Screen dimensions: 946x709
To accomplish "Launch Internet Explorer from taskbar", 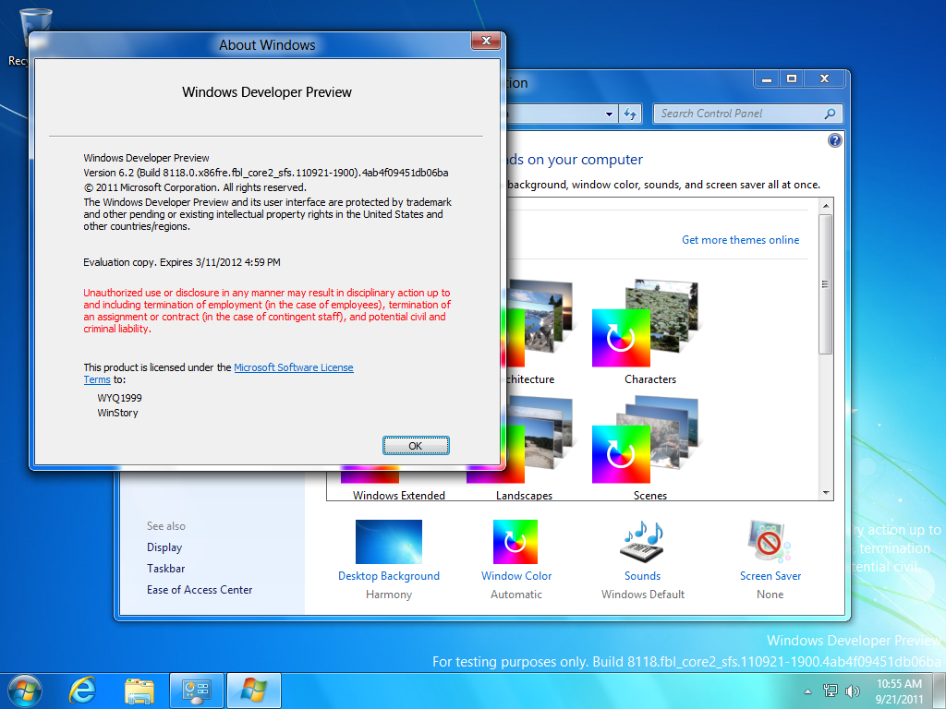I will click(x=82, y=691).
